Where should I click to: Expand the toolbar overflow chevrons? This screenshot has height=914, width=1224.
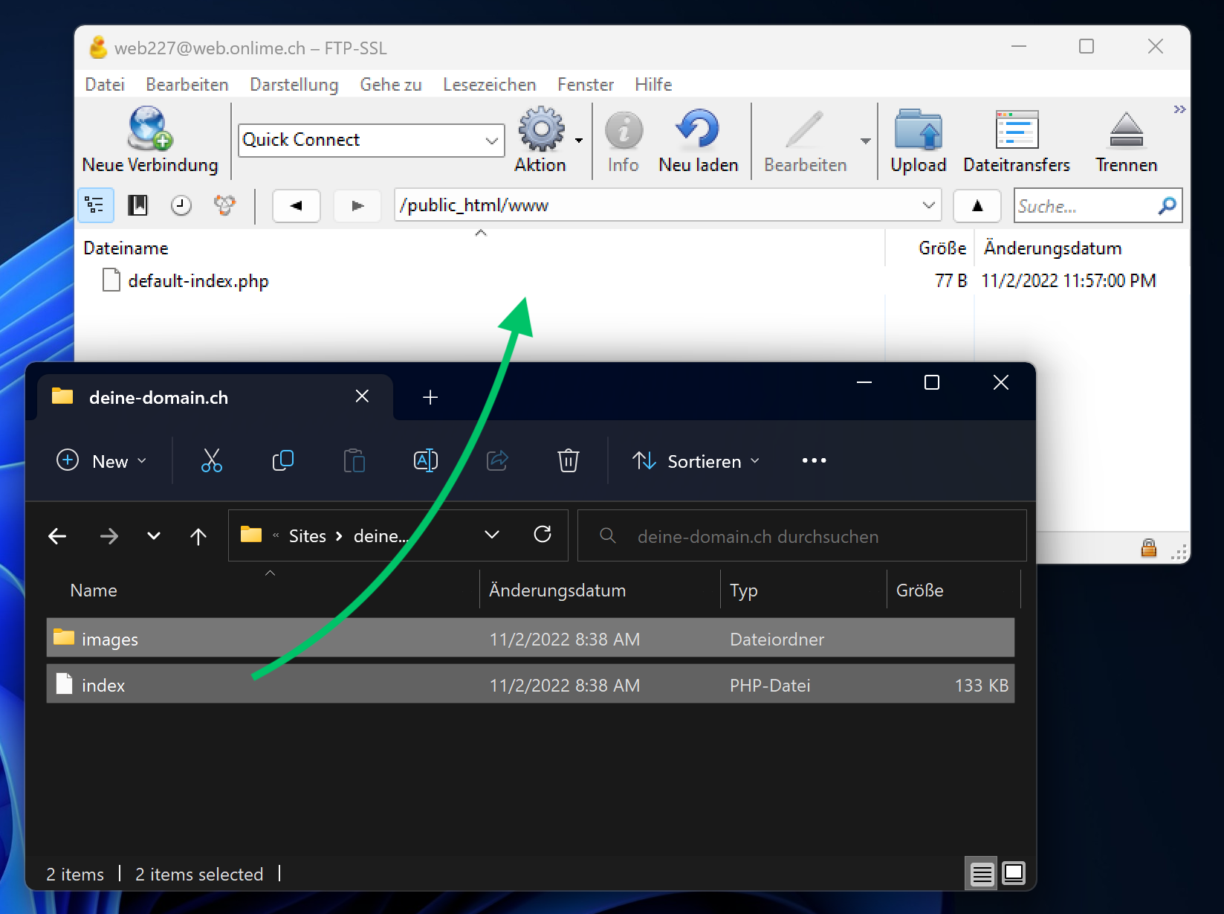pos(1179,109)
